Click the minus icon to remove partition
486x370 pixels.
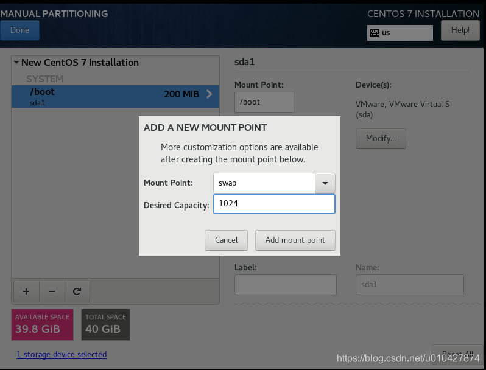tap(52, 291)
